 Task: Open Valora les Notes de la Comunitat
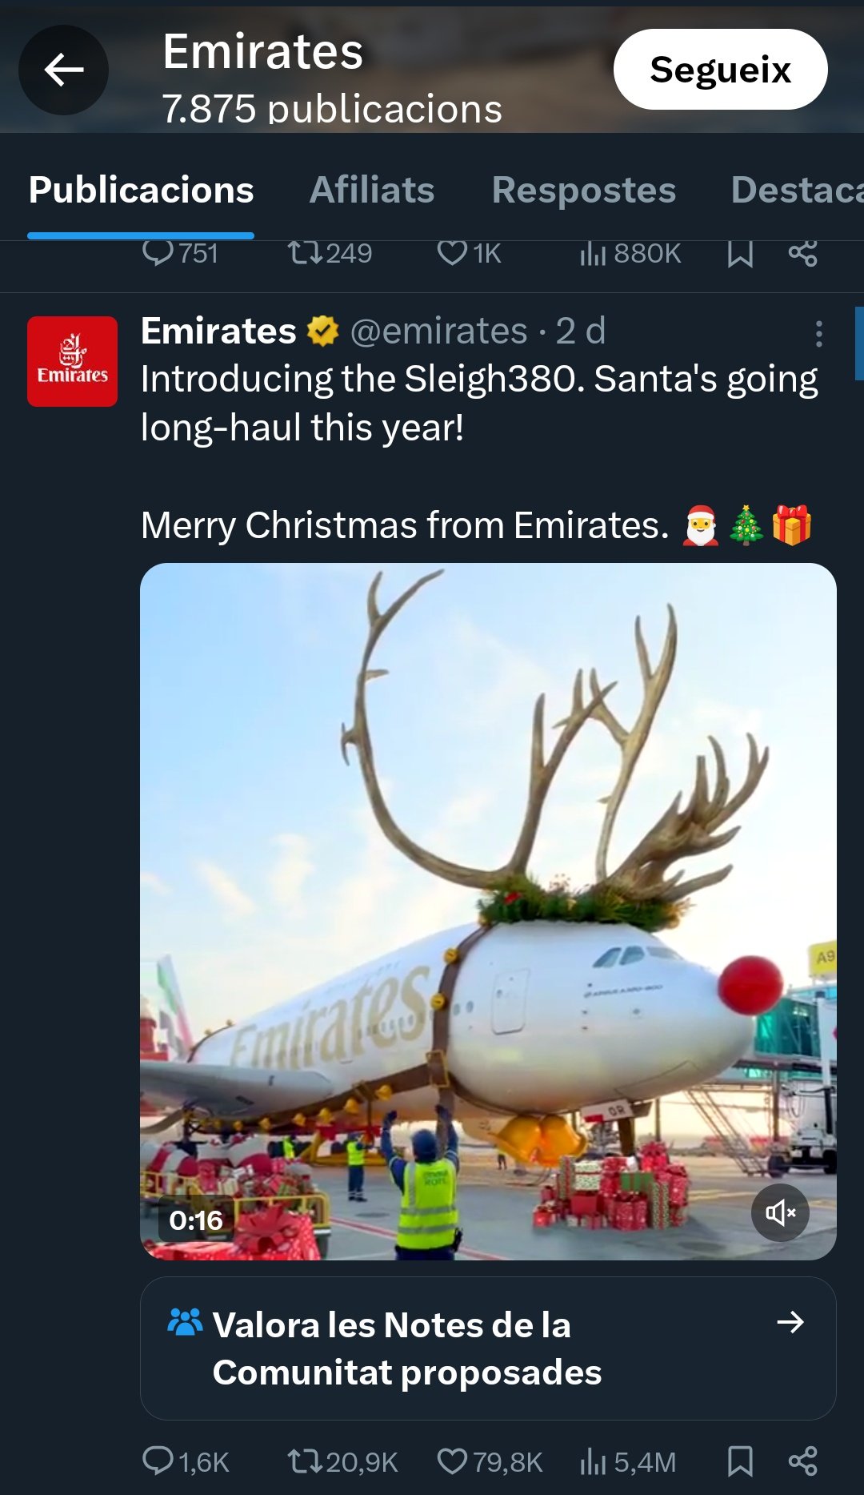point(407,1348)
